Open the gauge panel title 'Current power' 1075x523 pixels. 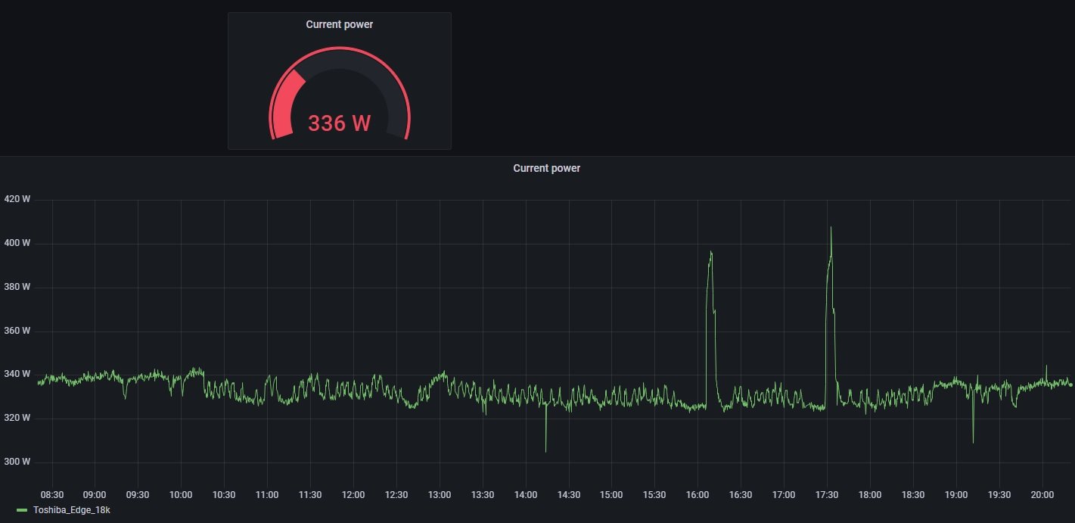339,24
